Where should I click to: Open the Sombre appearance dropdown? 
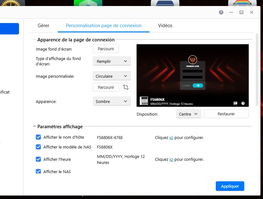point(112,101)
